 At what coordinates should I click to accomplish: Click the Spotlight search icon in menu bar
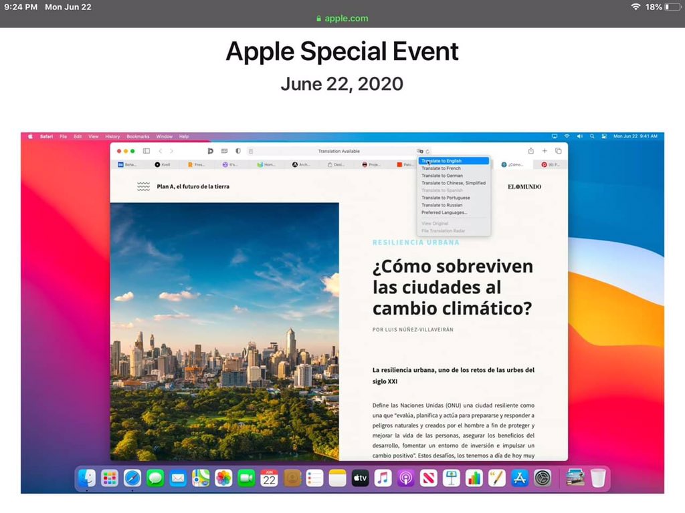[x=592, y=136]
